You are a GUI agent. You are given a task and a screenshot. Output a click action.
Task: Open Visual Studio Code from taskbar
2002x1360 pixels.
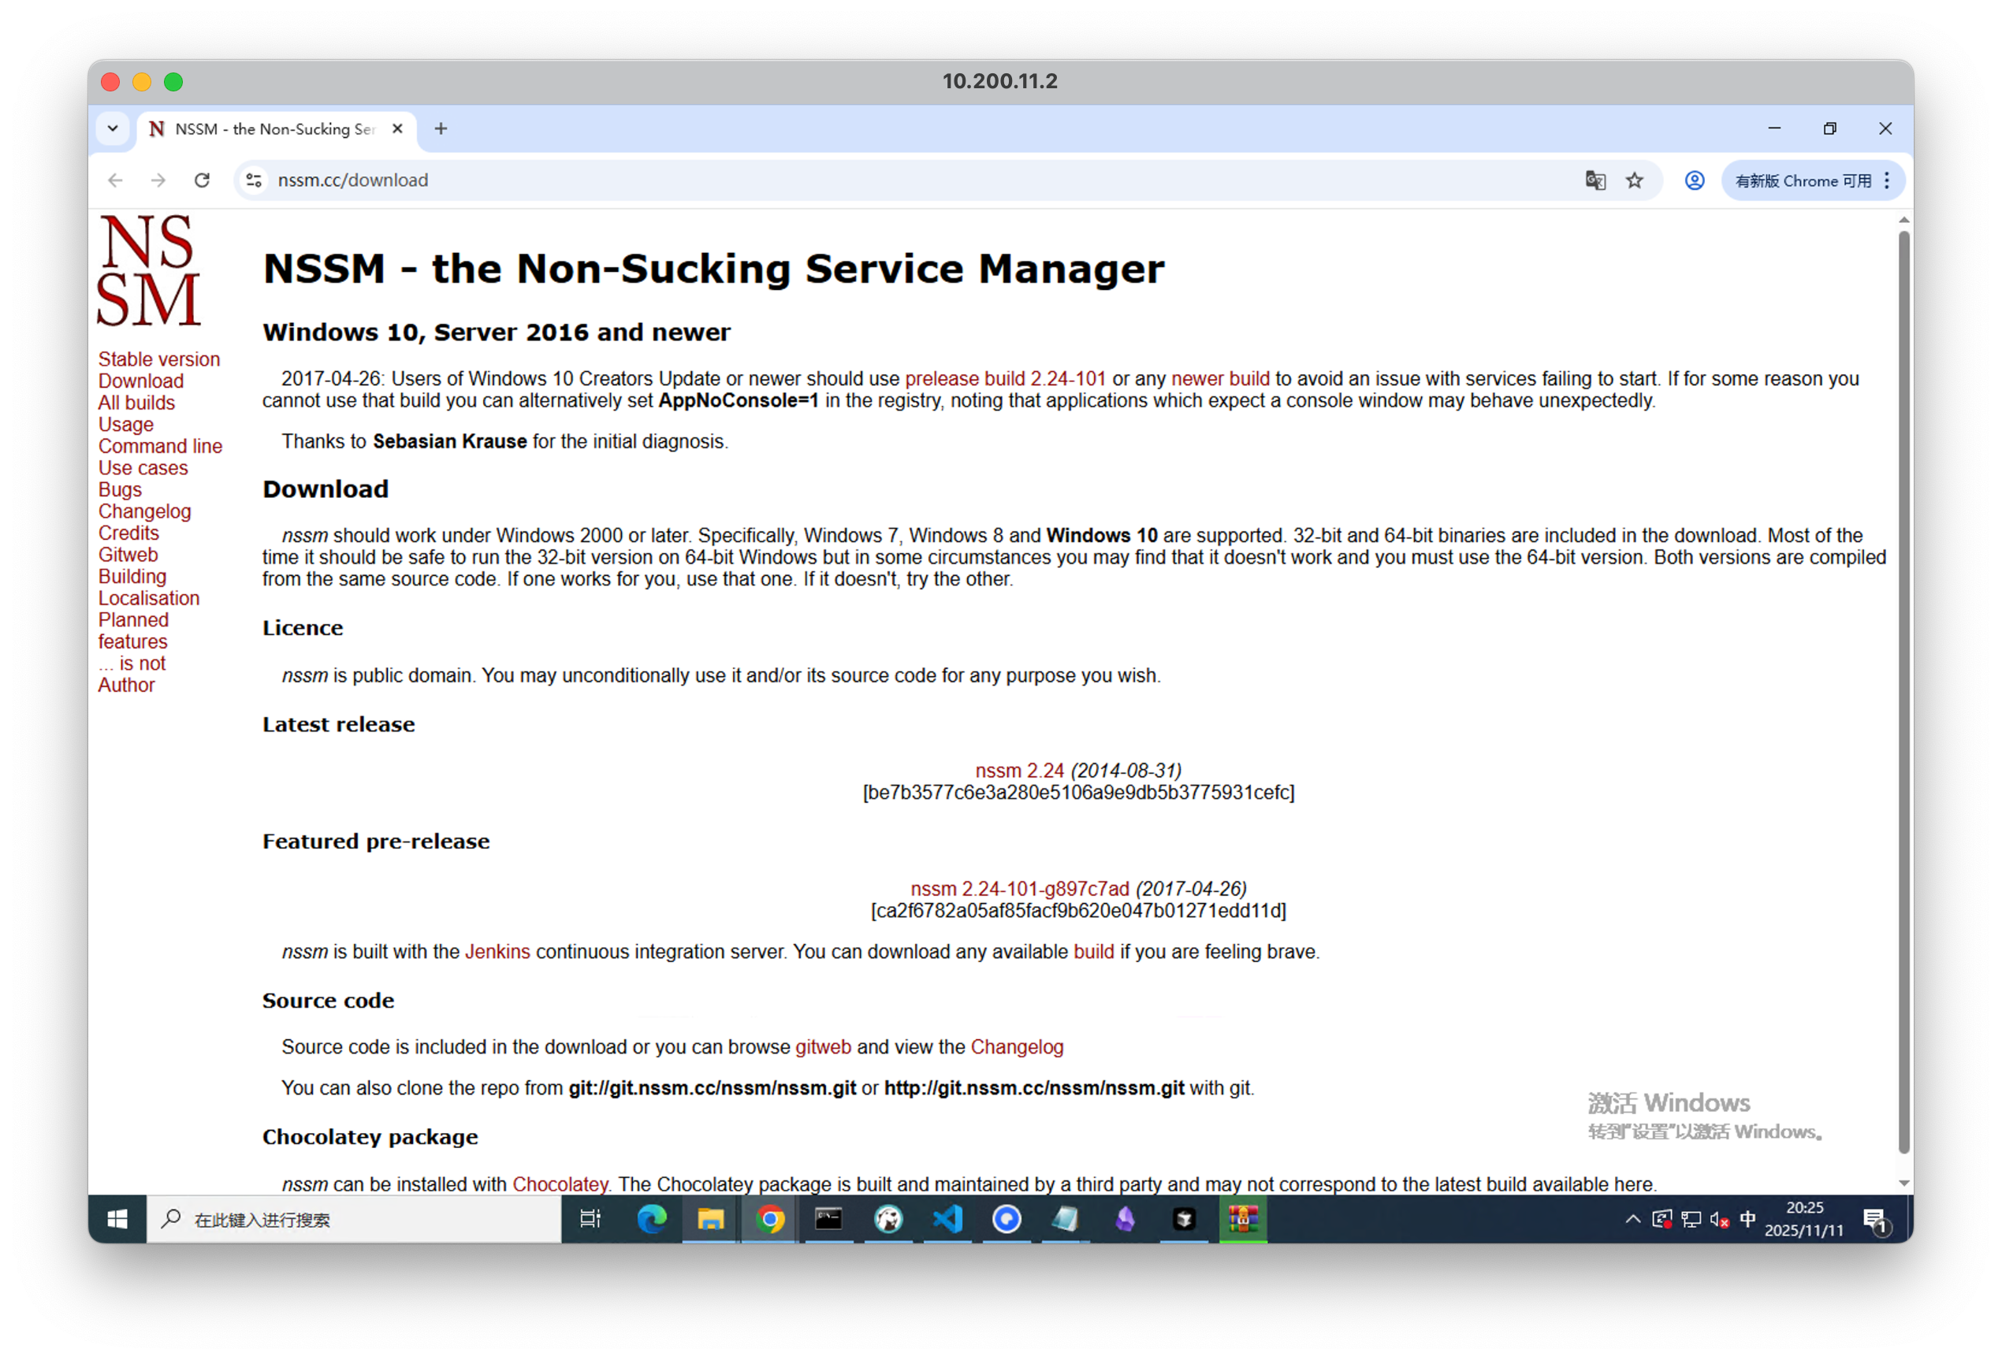[947, 1219]
